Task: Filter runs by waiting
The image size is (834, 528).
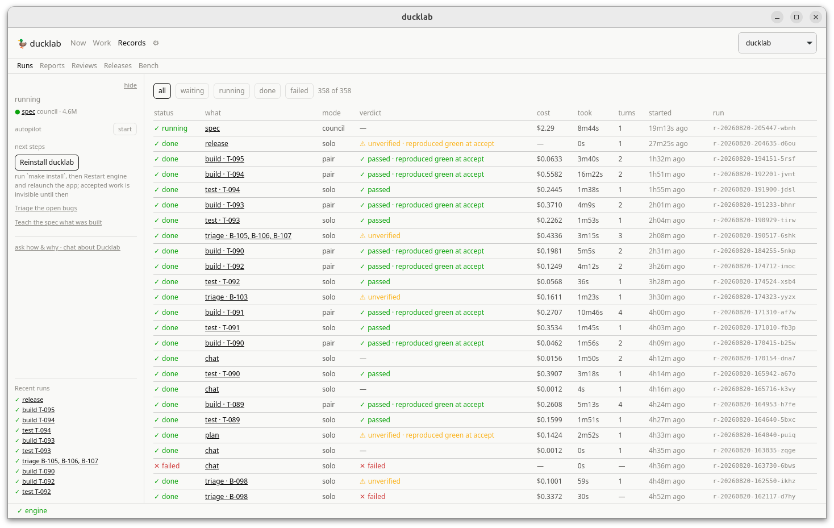Action: tap(192, 91)
